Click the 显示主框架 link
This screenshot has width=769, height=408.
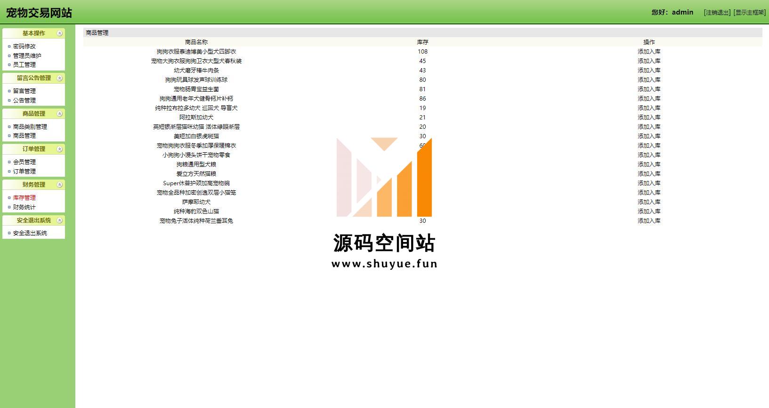coord(749,13)
